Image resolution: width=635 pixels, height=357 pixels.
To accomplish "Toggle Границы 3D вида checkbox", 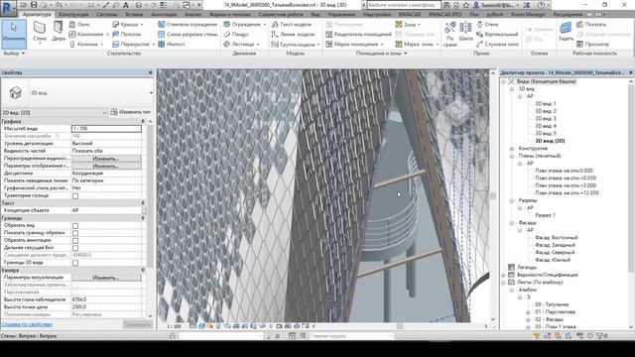I will click(75, 263).
